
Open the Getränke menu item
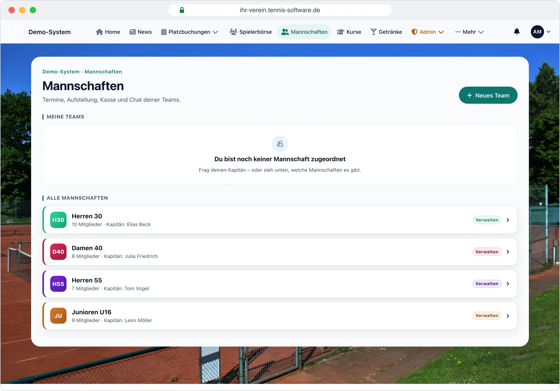coord(386,32)
